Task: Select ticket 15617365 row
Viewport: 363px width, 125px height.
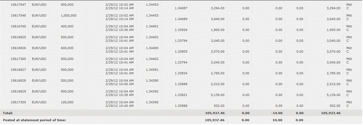Action: pos(18,59)
